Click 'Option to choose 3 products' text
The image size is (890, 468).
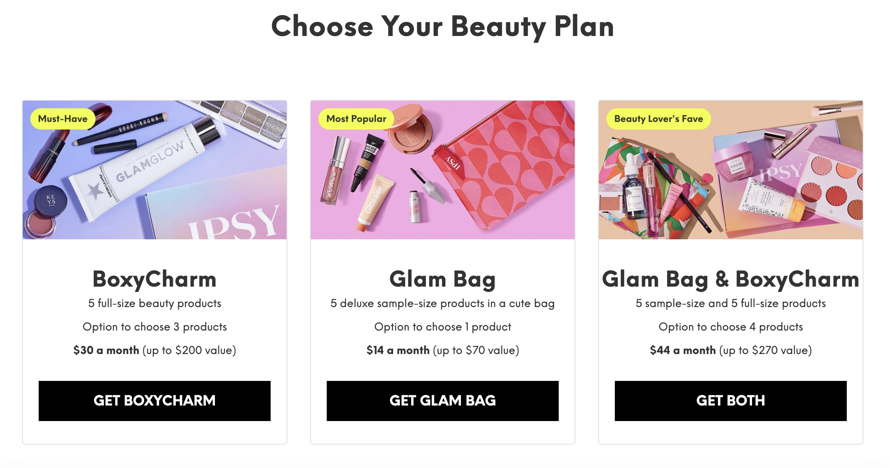(154, 327)
